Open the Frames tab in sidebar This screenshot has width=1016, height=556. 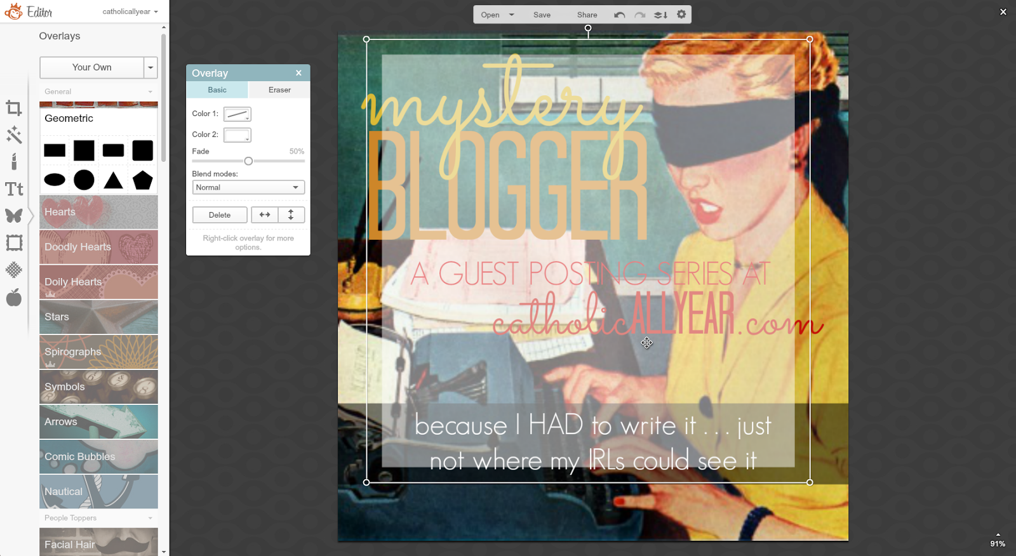point(14,242)
